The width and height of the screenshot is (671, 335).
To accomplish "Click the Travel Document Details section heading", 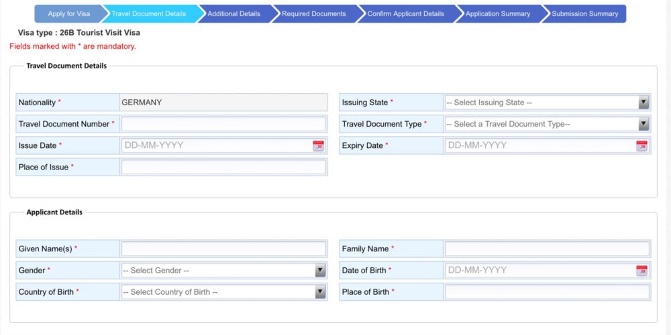I will (66, 66).
